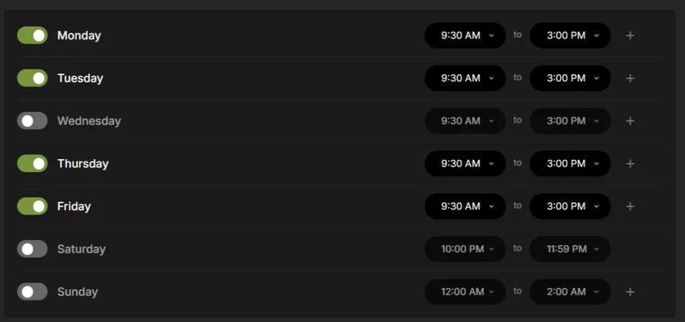
Task: Add a time slot for Monday
Action: click(x=630, y=36)
